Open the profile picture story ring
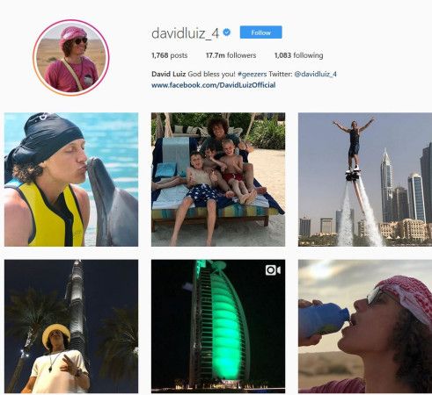 click(x=71, y=57)
